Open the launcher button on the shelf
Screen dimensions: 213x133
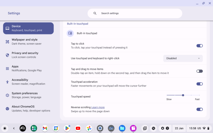pos(5,128)
